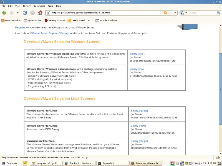This screenshot has height=166, width=222.
Task: Open VMware Server Support Offerings link
Action: (50, 33)
